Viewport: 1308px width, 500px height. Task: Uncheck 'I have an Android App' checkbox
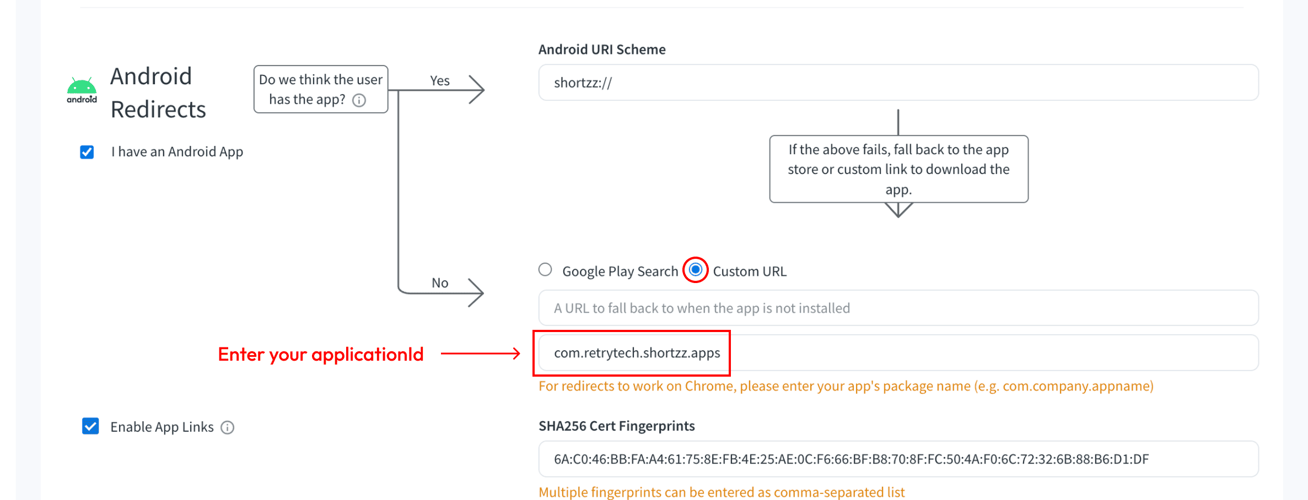87,152
